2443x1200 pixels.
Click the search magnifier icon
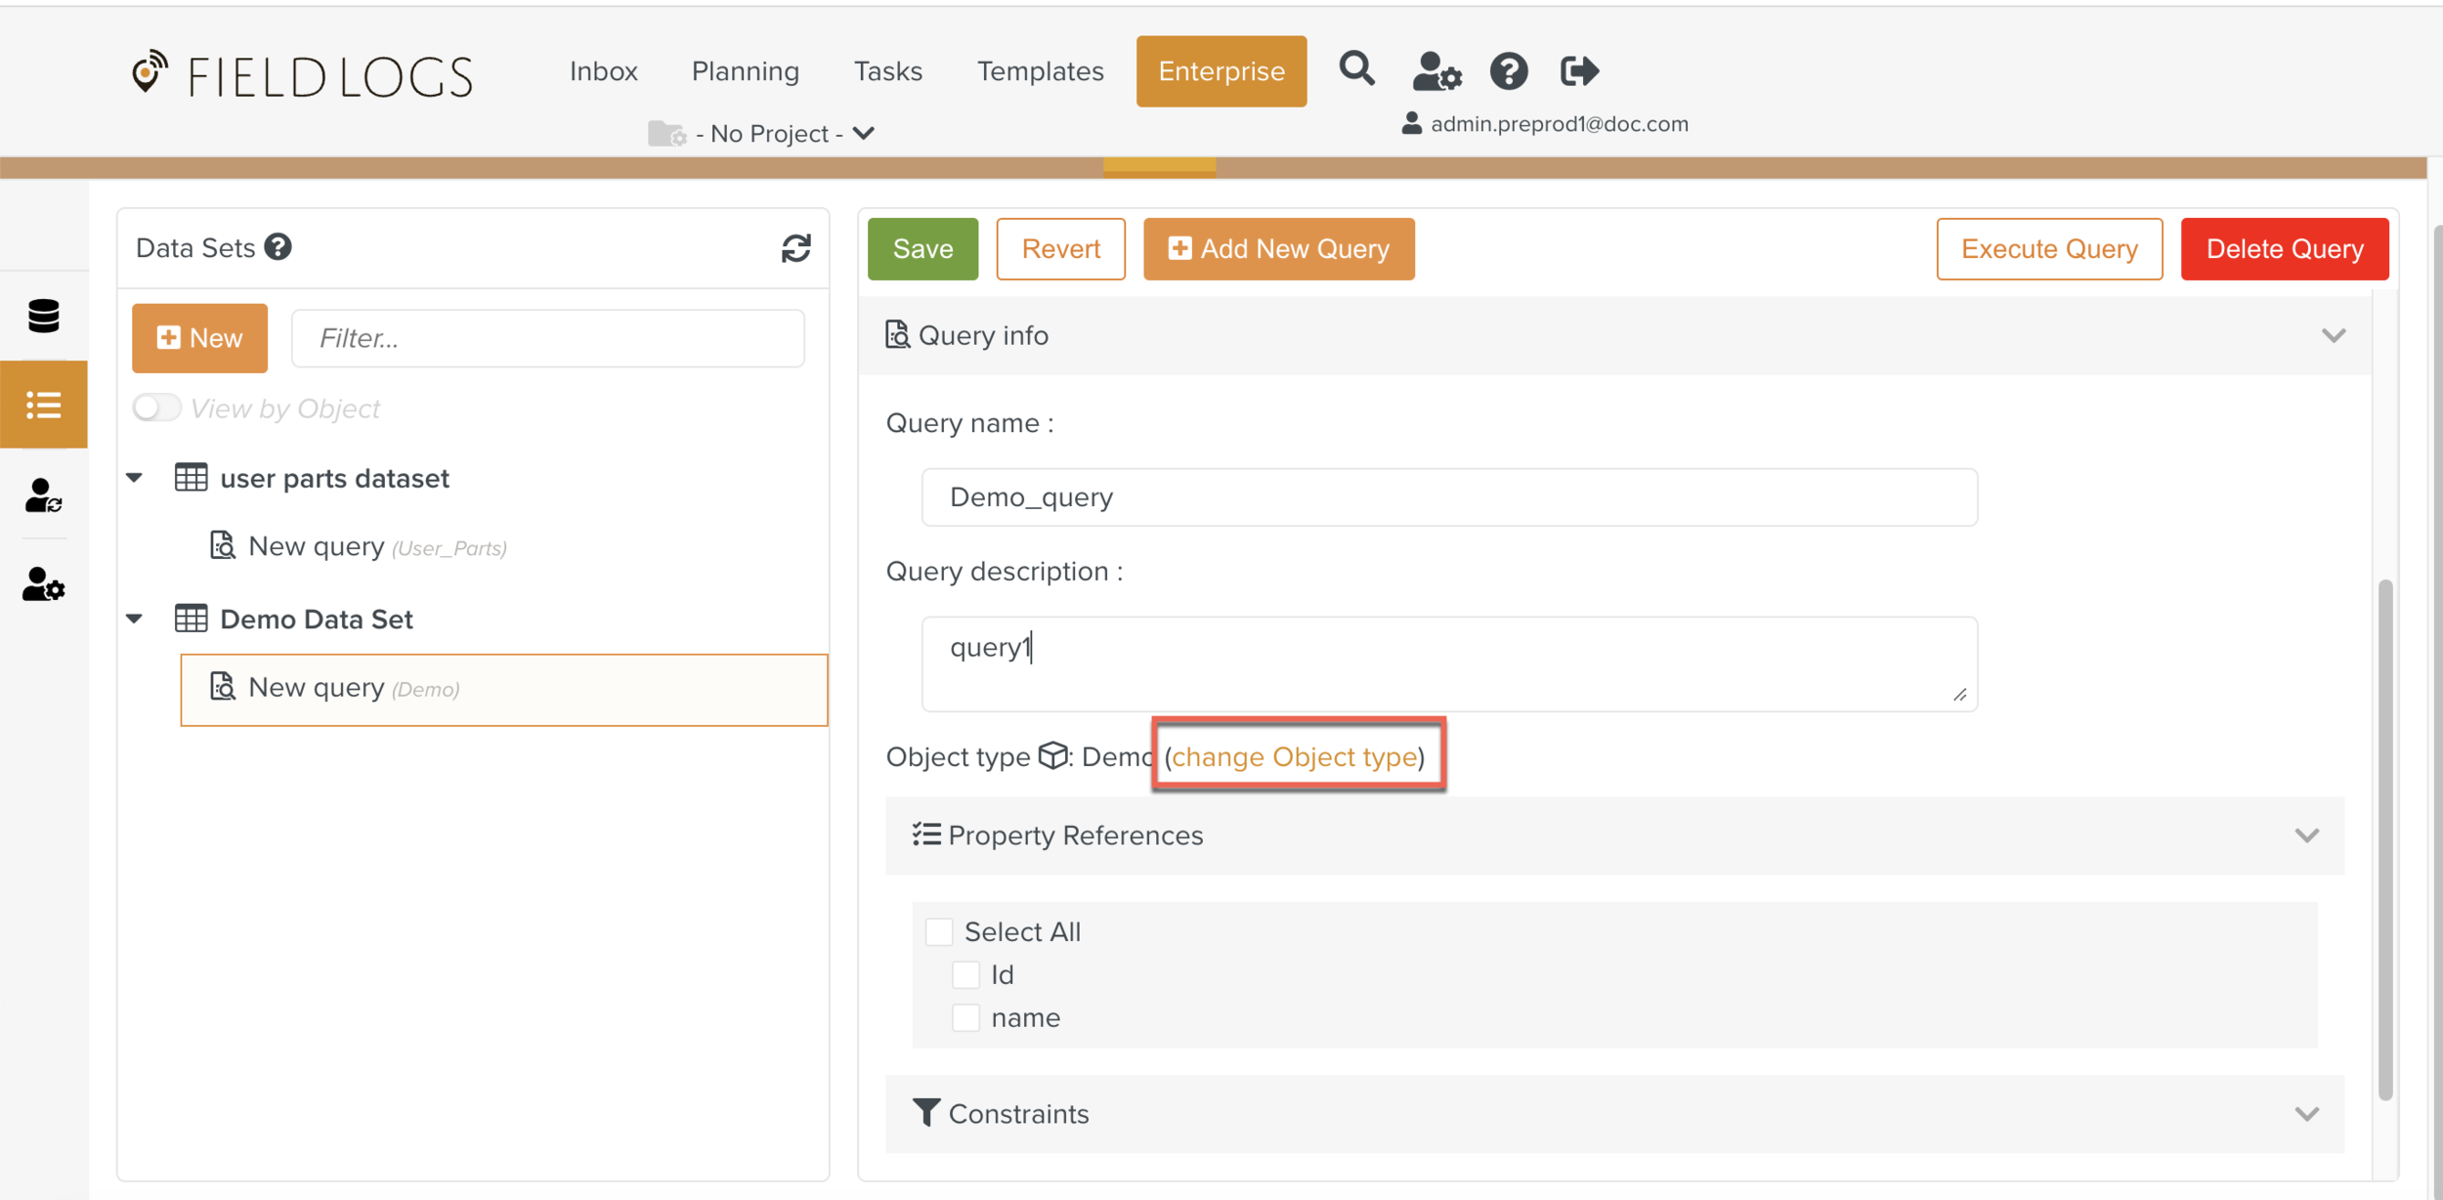click(x=1356, y=69)
